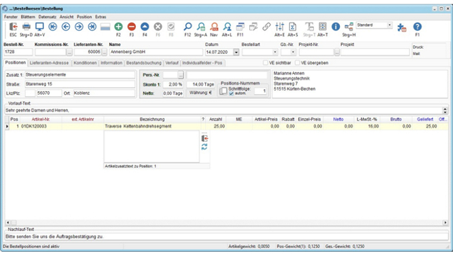This screenshot has width=453, height=255.
Task: Open the Datum date dropdown
Action: (x=236, y=52)
